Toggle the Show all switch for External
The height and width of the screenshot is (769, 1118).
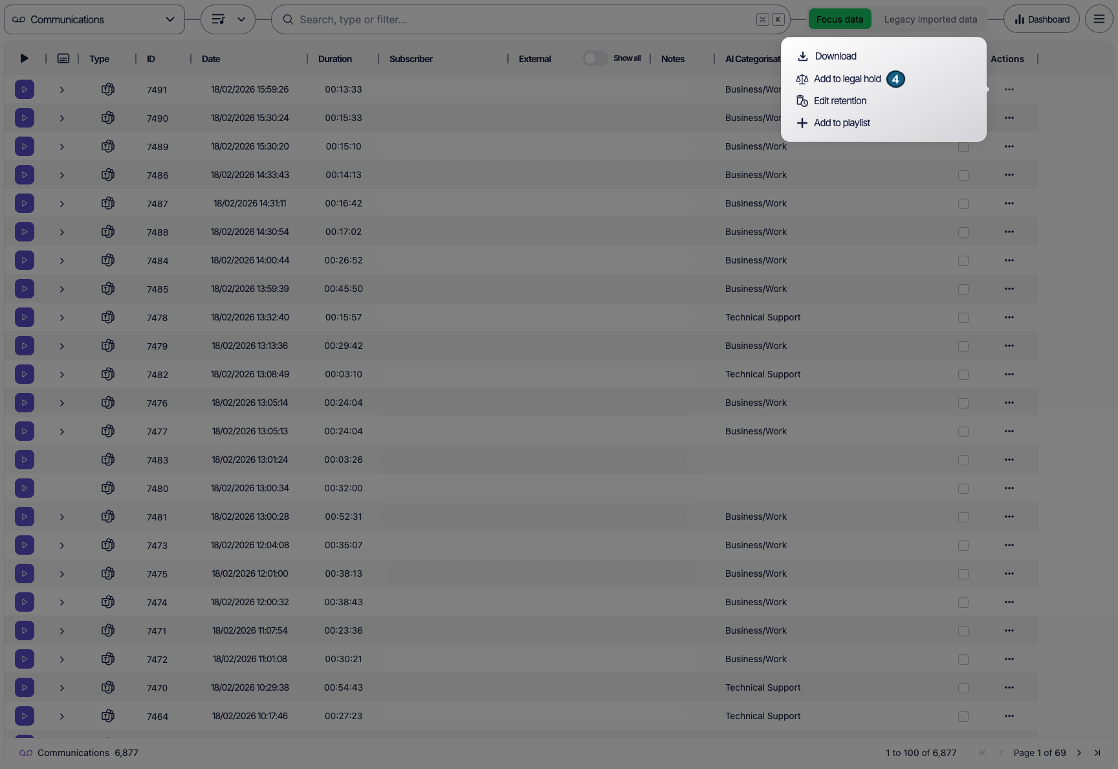point(594,58)
